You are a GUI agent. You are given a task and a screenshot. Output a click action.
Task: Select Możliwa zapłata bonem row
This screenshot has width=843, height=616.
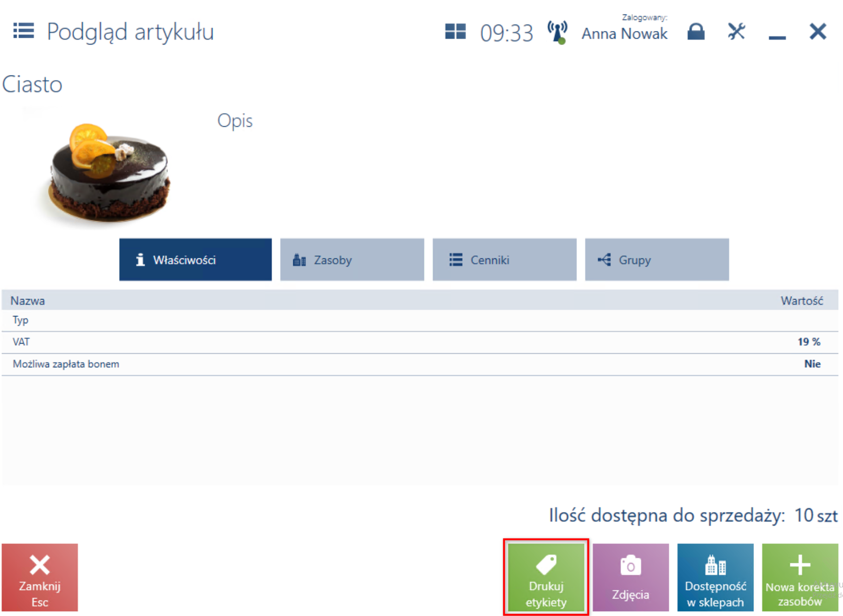pos(420,364)
